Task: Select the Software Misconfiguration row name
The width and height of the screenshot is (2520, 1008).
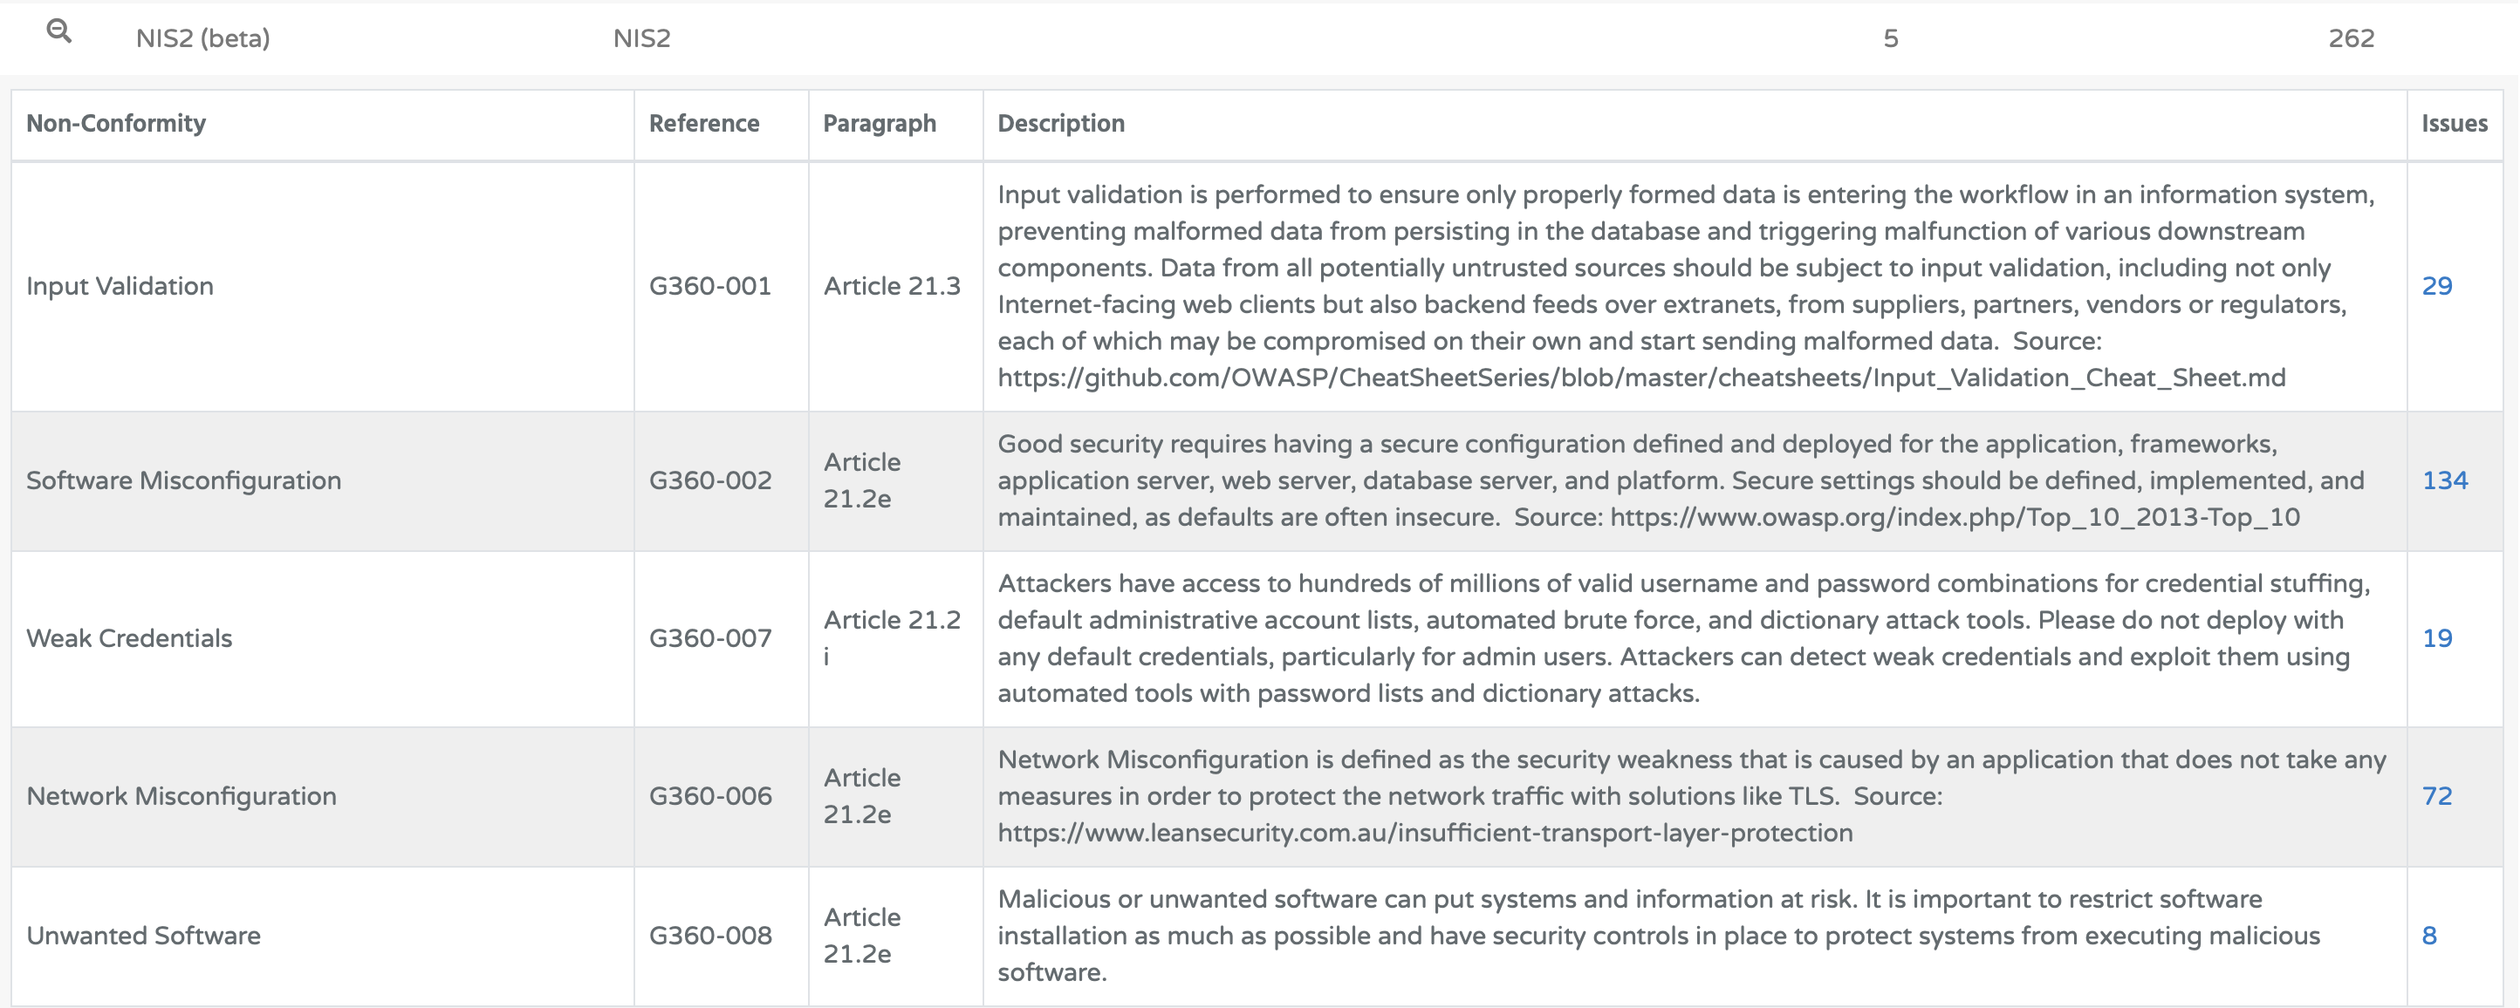Action: 183,481
